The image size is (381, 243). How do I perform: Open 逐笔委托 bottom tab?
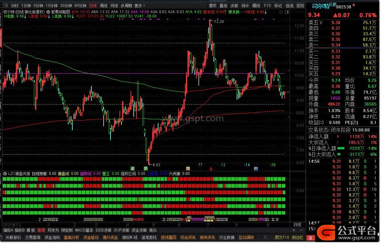(149, 237)
